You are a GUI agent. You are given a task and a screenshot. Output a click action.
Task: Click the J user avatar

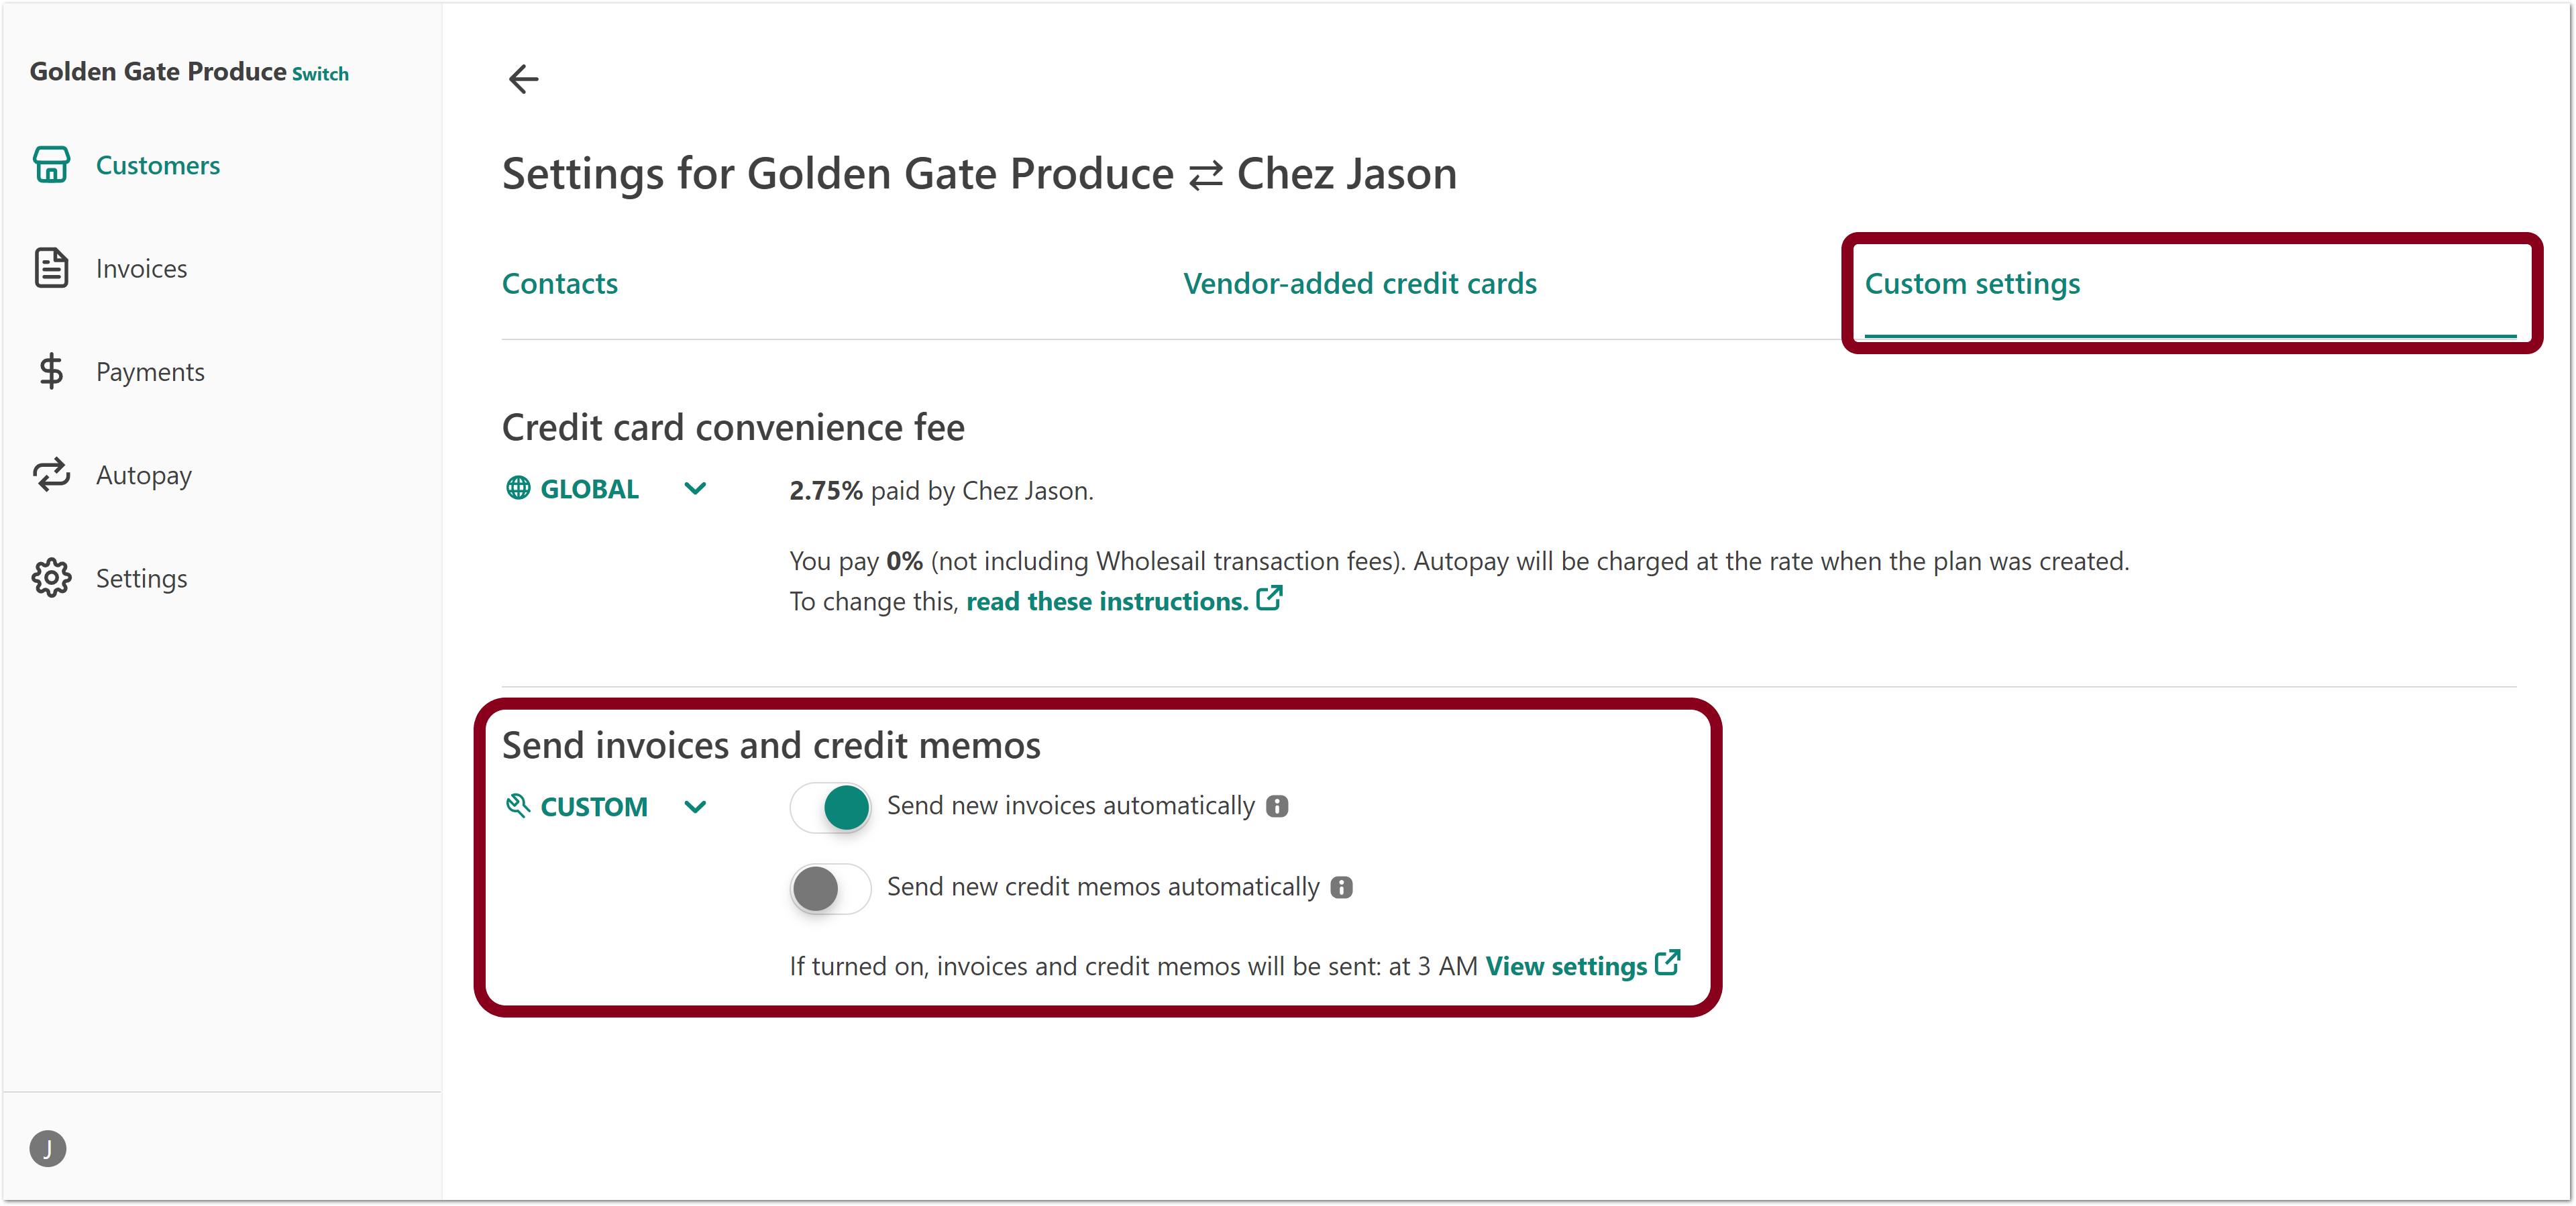(x=48, y=1148)
